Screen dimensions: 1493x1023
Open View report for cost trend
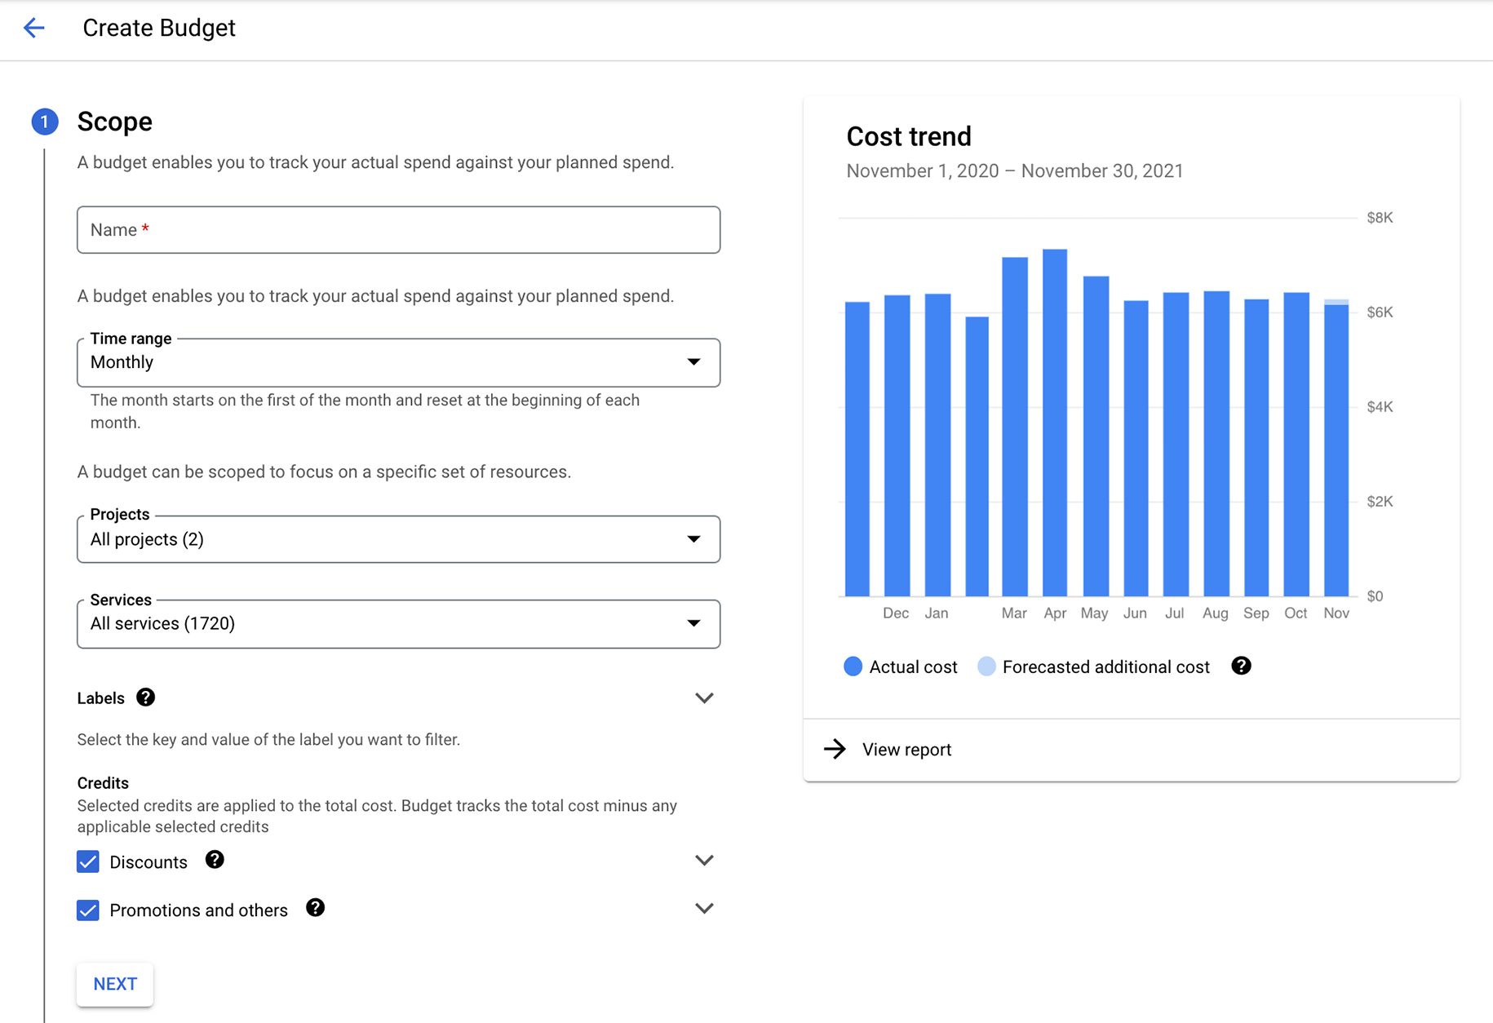(x=906, y=749)
